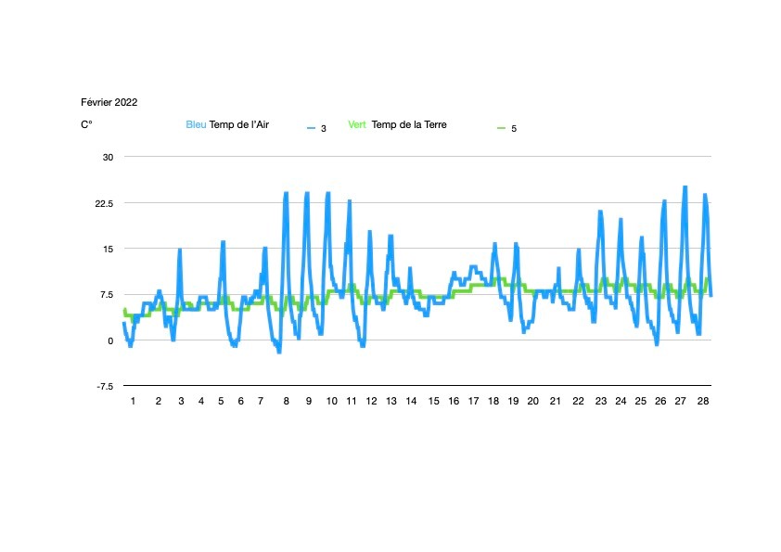Click the '0' value on the temperature axis

(110, 341)
